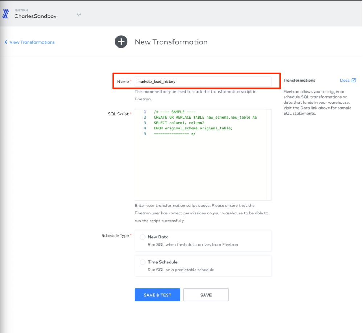
Task: Click the New Transformation heading
Action: coord(171,42)
